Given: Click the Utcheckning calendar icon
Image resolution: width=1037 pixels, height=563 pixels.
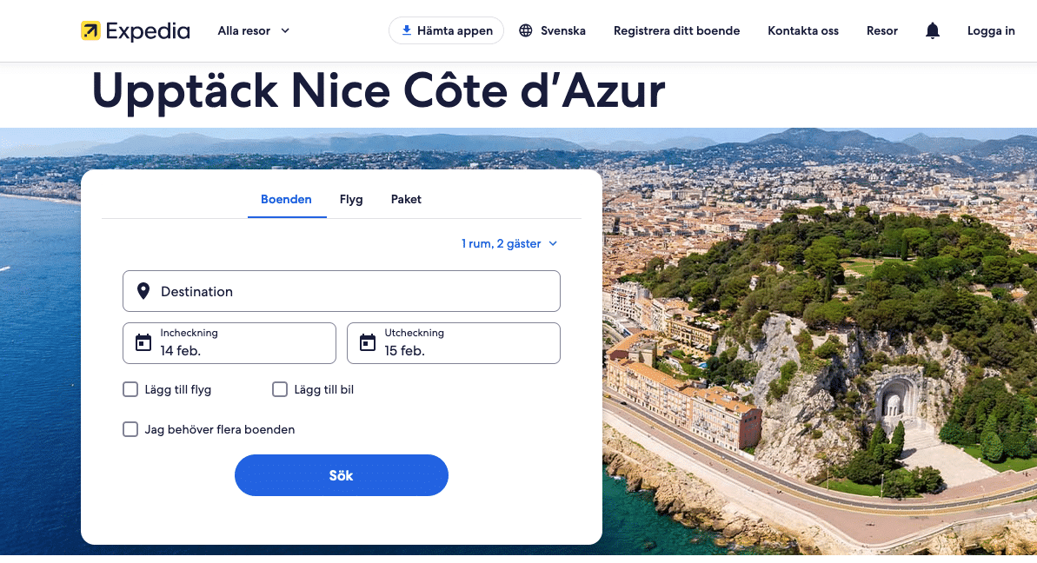Looking at the screenshot, I should click(x=368, y=343).
